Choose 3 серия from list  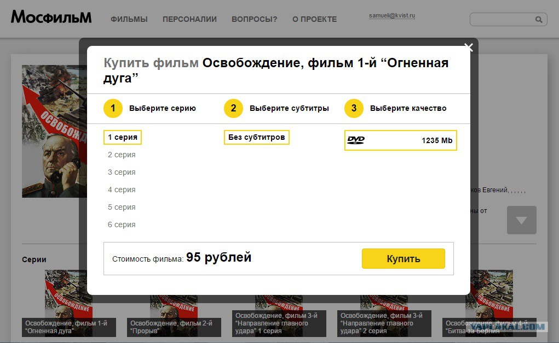(122, 173)
